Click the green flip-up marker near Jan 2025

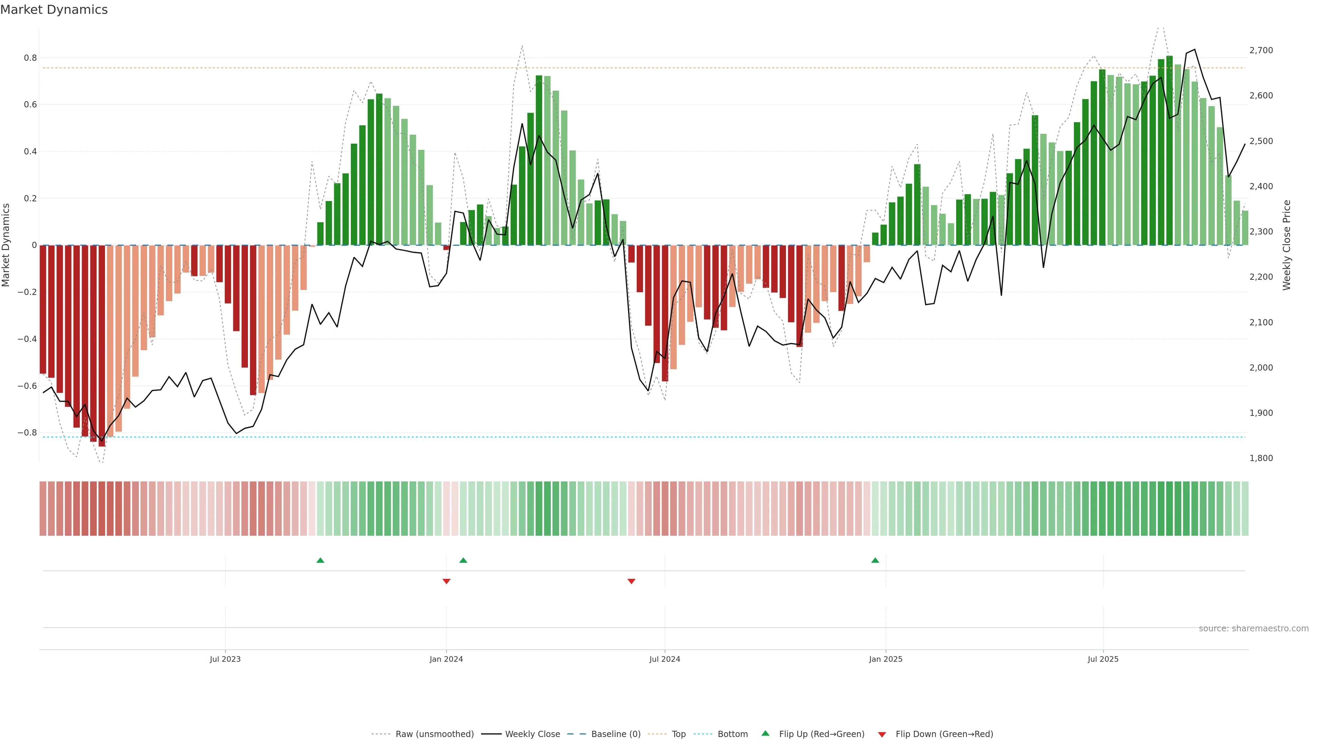click(875, 560)
